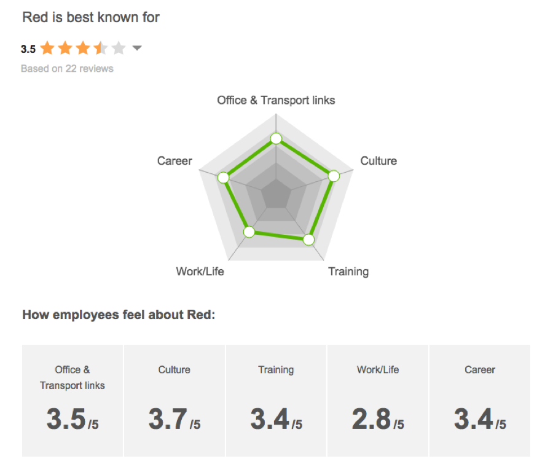
Task: Select the Work/Life 2.8 score card
Action: tap(378, 399)
